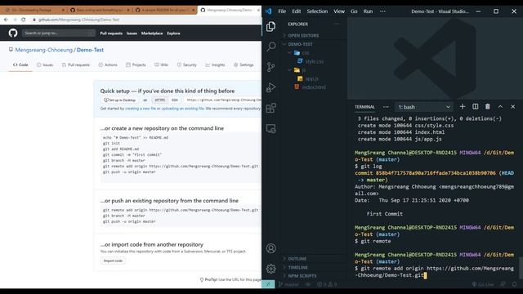Kill the terminal with the trash icon
This screenshot has height=294, width=523.
(x=488, y=107)
